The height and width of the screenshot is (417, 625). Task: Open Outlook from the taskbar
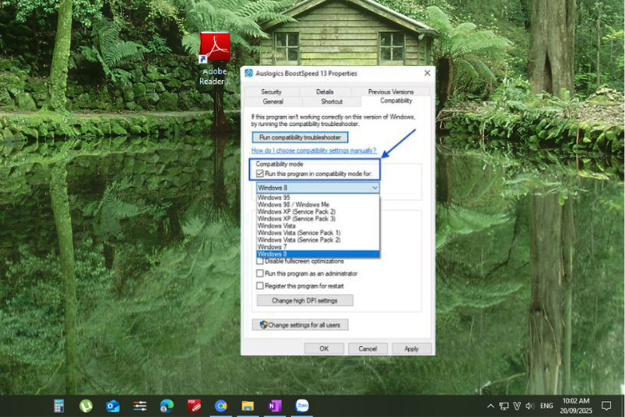click(112, 406)
